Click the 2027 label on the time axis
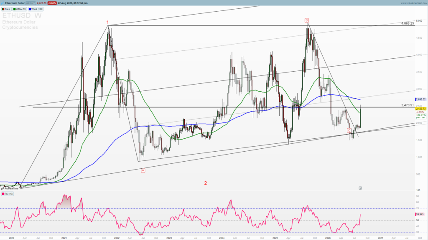Image resolution: width=428 pixels, height=240 pixels. 380,238
